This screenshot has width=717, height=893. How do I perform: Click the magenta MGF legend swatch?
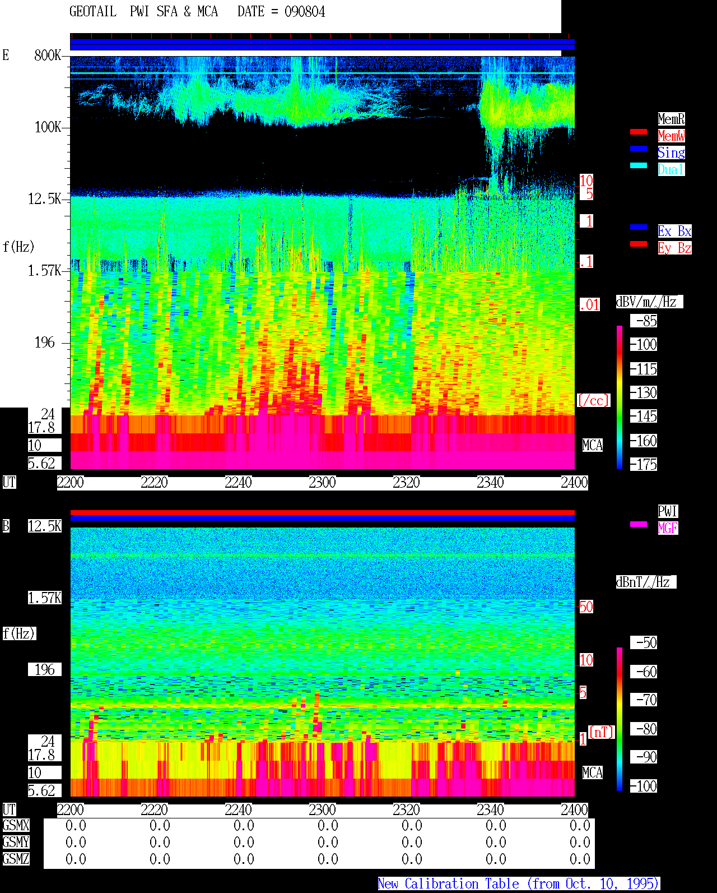click(639, 524)
